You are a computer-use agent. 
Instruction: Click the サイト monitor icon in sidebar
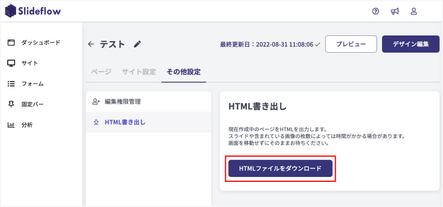(x=11, y=63)
